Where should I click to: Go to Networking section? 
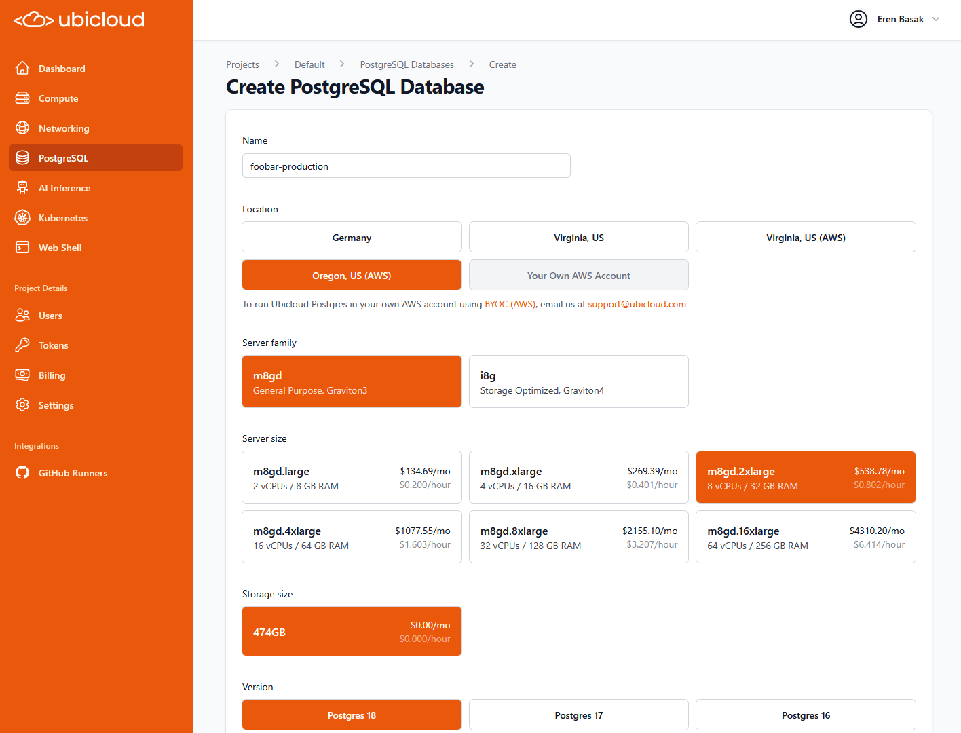(x=96, y=128)
